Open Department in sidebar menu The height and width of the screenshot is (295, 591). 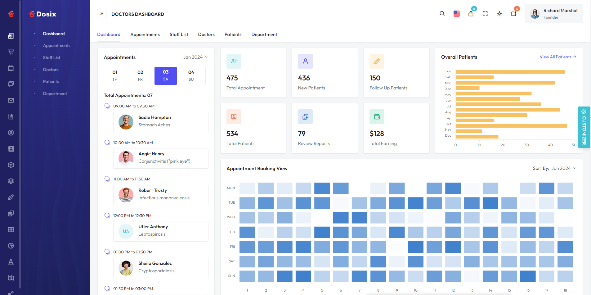click(55, 93)
